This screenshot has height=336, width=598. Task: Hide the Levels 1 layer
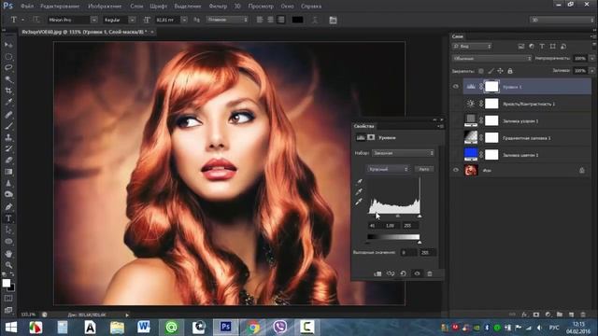[x=456, y=87]
